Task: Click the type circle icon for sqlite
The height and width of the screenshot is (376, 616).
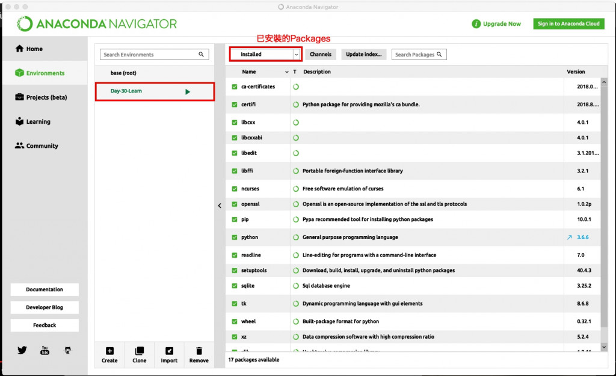Action: (296, 286)
